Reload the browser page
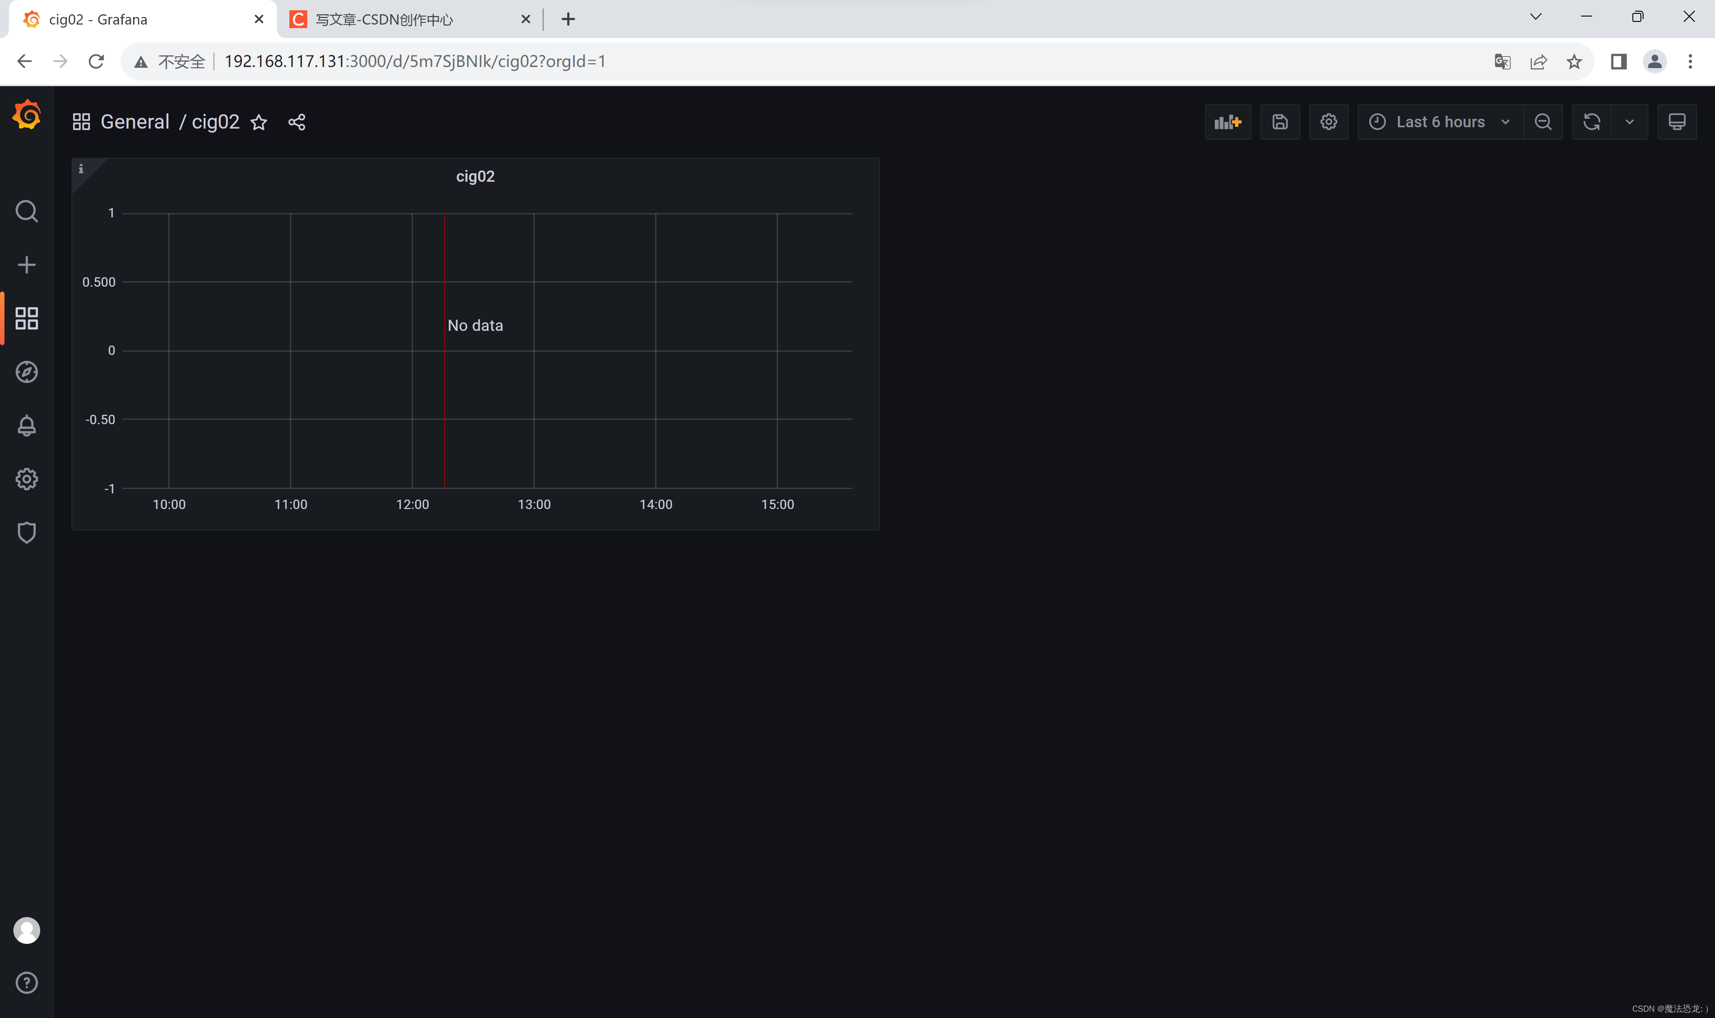Viewport: 1715px width, 1018px height. [96, 62]
